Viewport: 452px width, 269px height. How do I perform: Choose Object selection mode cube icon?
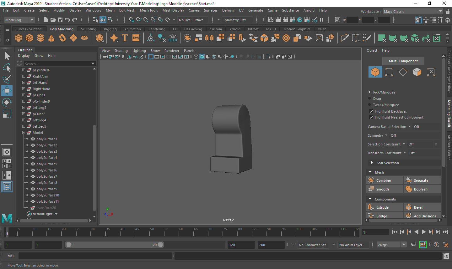(x=375, y=72)
